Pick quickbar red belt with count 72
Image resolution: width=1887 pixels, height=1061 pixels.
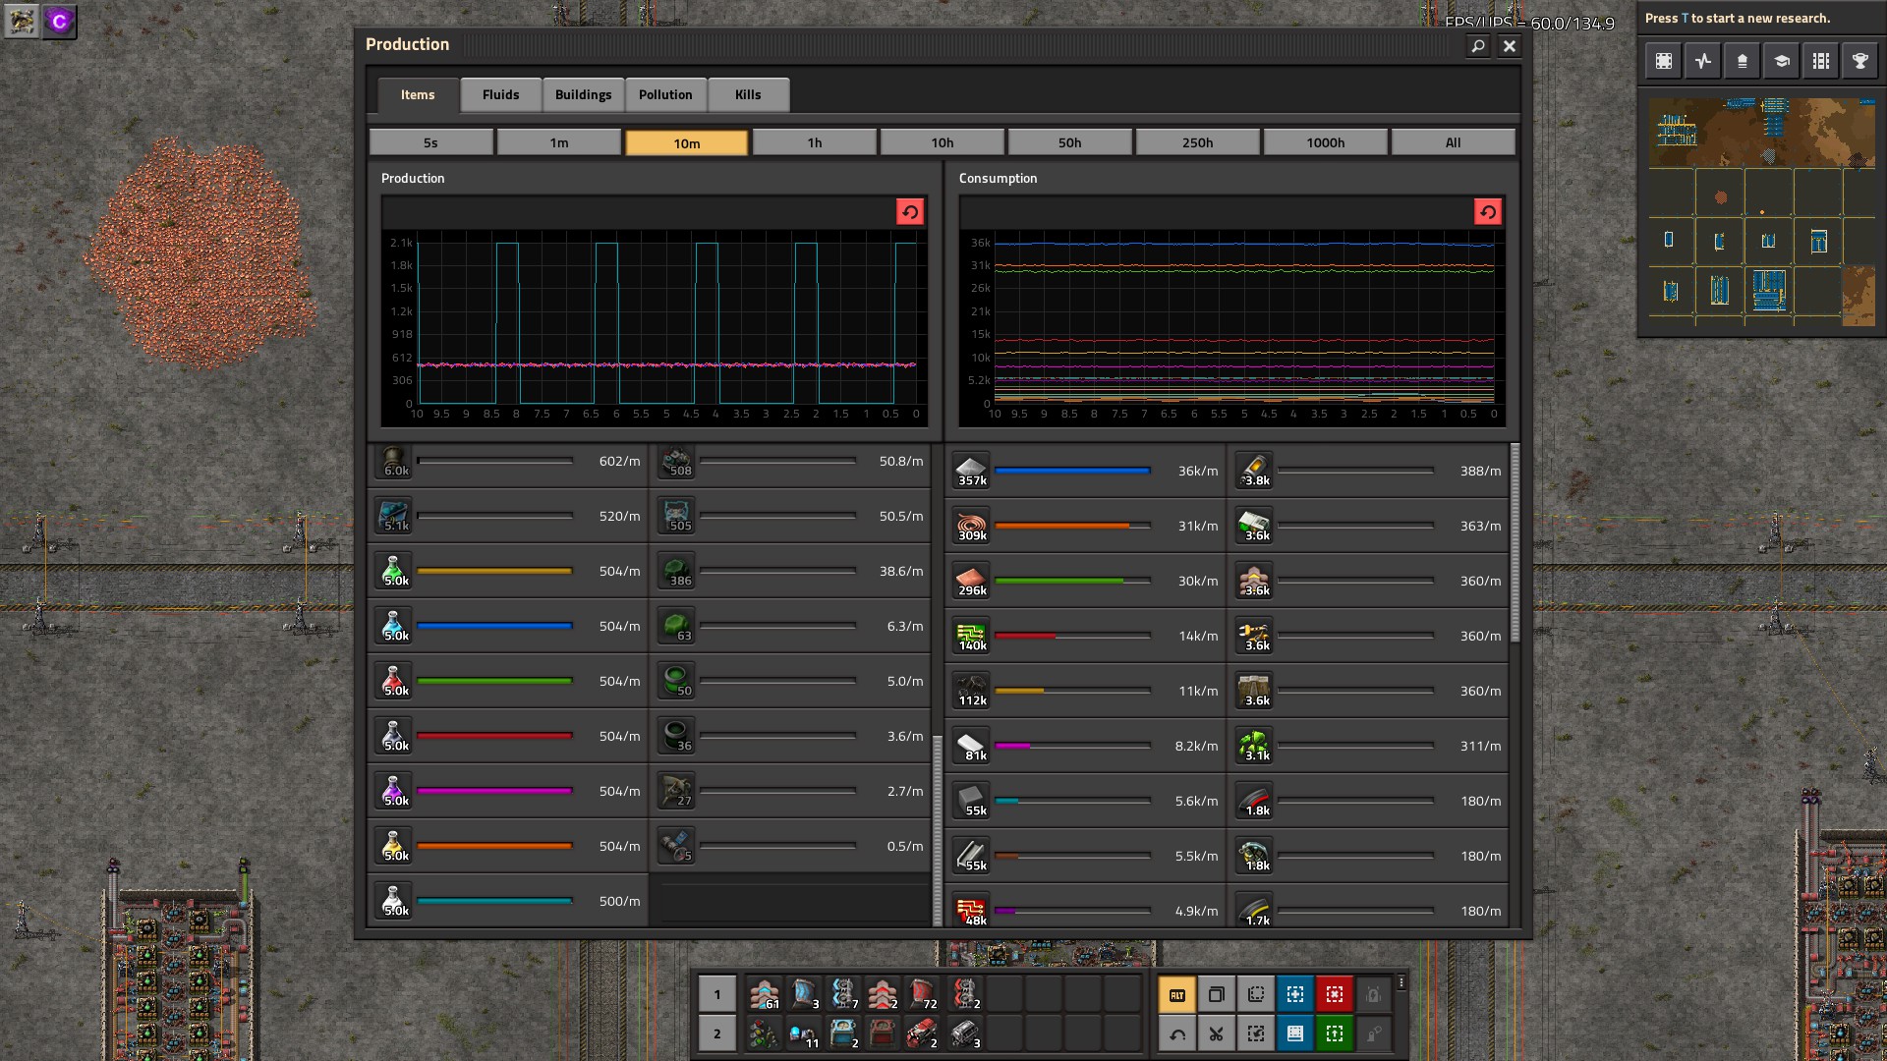click(922, 994)
